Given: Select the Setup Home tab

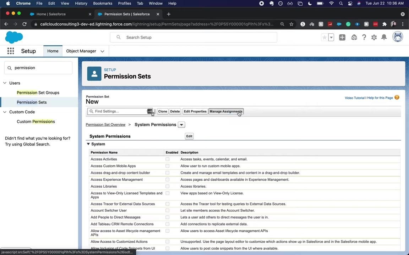Looking at the screenshot, I should pos(53,51).
